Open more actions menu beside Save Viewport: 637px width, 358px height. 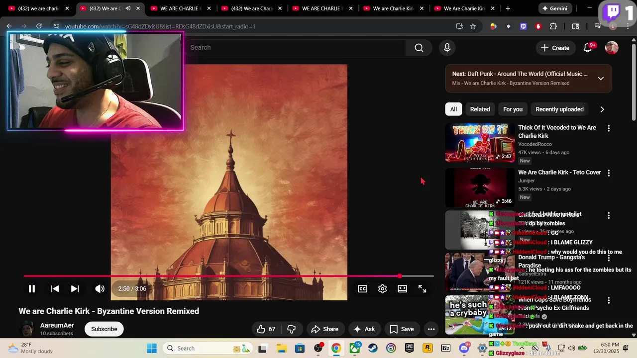pyautogui.click(x=431, y=329)
